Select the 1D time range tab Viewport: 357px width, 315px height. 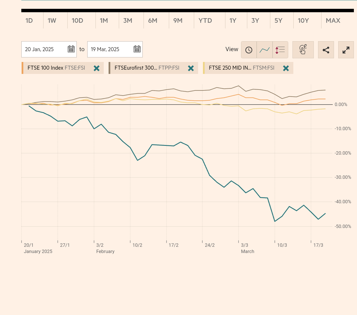tap(29, 20)
